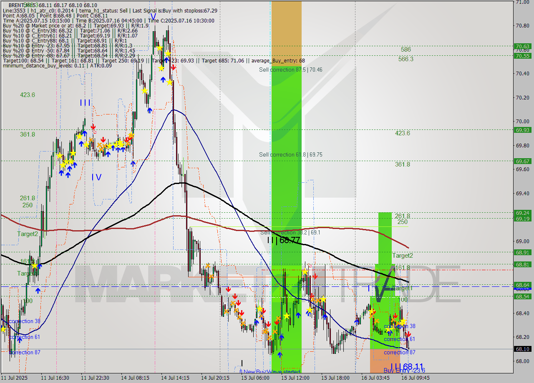Open the New BuyWave started link
Image resolution: width=534 pixels, height=383 pixels.
click(270, 371)
